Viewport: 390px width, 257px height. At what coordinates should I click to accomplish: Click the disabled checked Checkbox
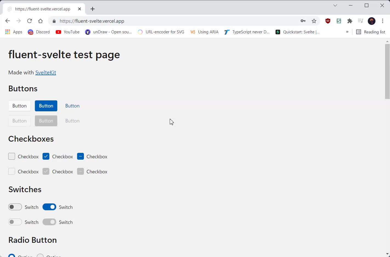tap(46, 171)
